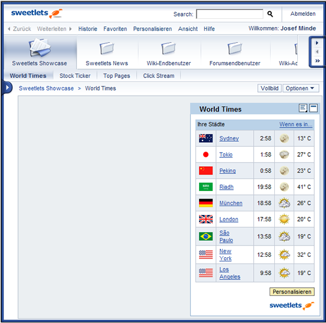
Task: Open the Hilfe menu
Action: pyautogui.click(x=209, y=29)
